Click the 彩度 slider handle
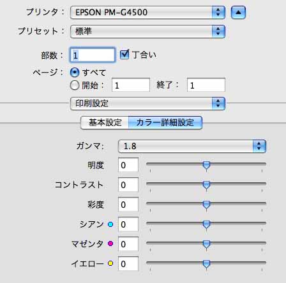 pyautogui.click(x=206, y=205)
